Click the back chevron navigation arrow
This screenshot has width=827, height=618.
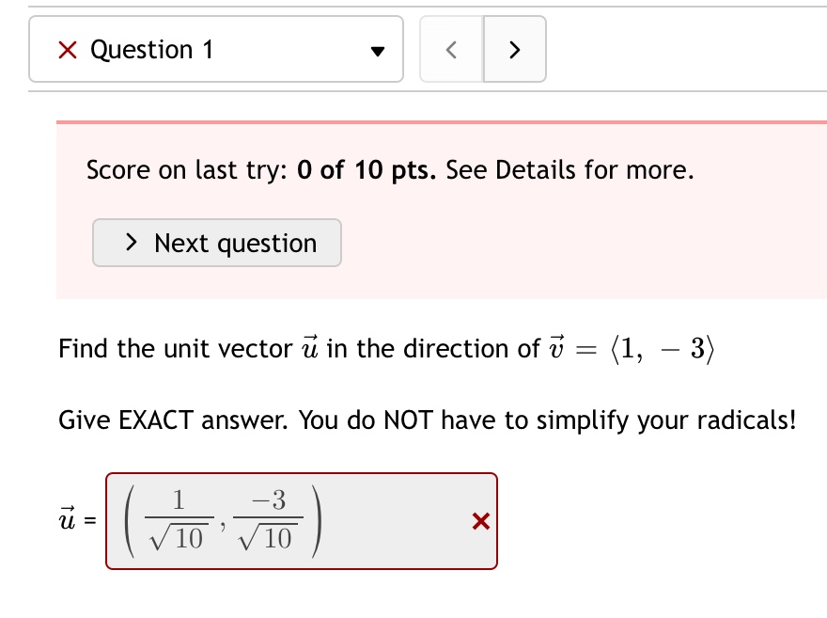pyautogui.click(x=450, y=49)
